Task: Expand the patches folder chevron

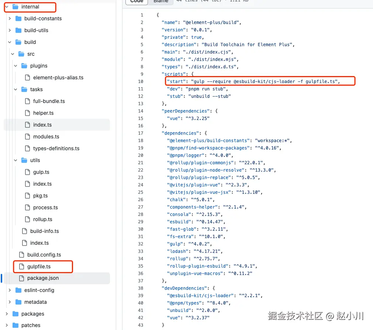Action: pos(7,325)
